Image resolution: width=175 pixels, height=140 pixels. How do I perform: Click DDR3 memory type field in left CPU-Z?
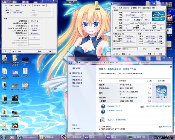click(17, 10)
